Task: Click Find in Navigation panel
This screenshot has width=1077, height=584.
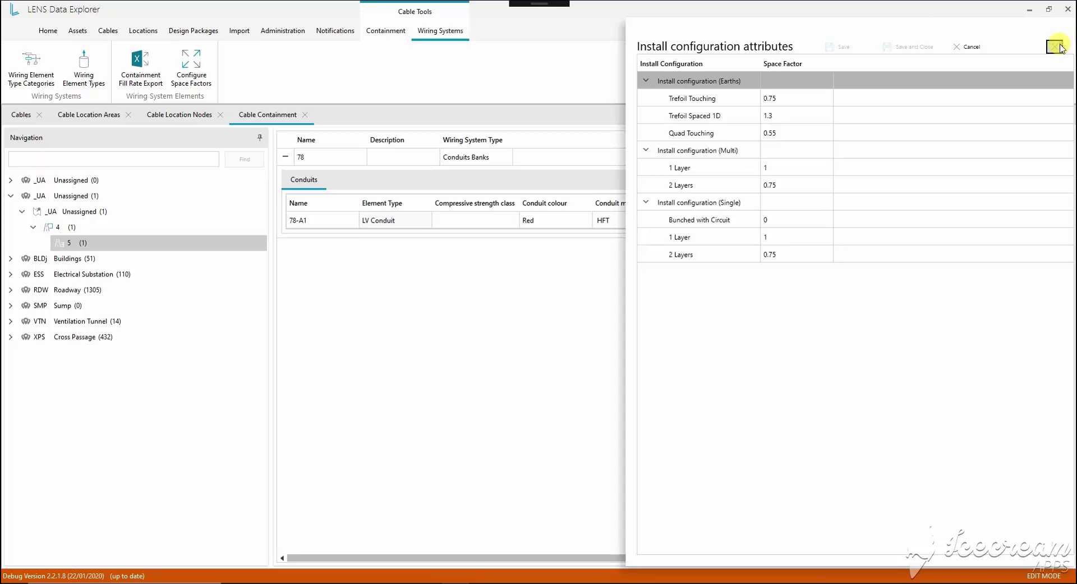Action: click(245, 159)
